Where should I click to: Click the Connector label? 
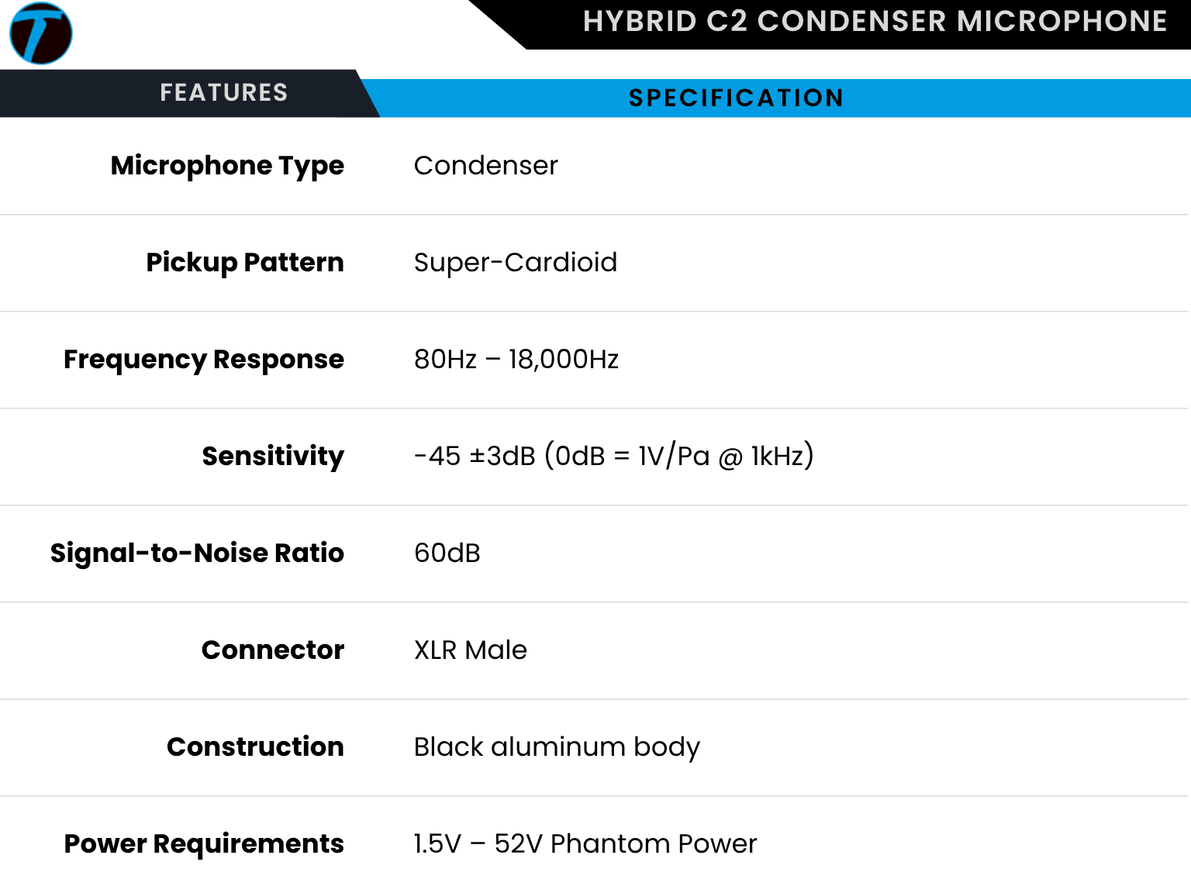coord(273,650)
